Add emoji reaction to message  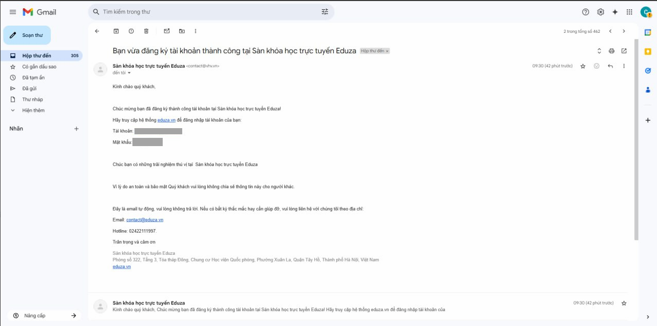pyautogui.click(x=596, y=66)
